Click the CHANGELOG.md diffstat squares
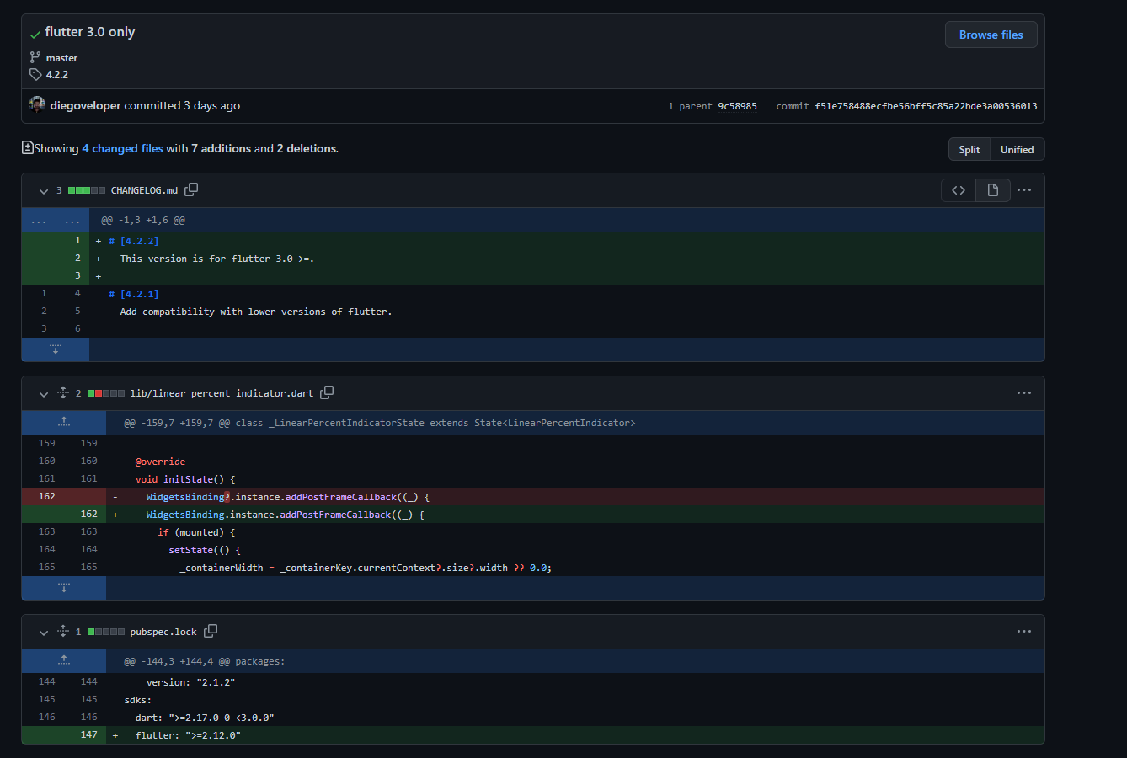Viewport: 1127px width, 758px height. tap(87, 190)
